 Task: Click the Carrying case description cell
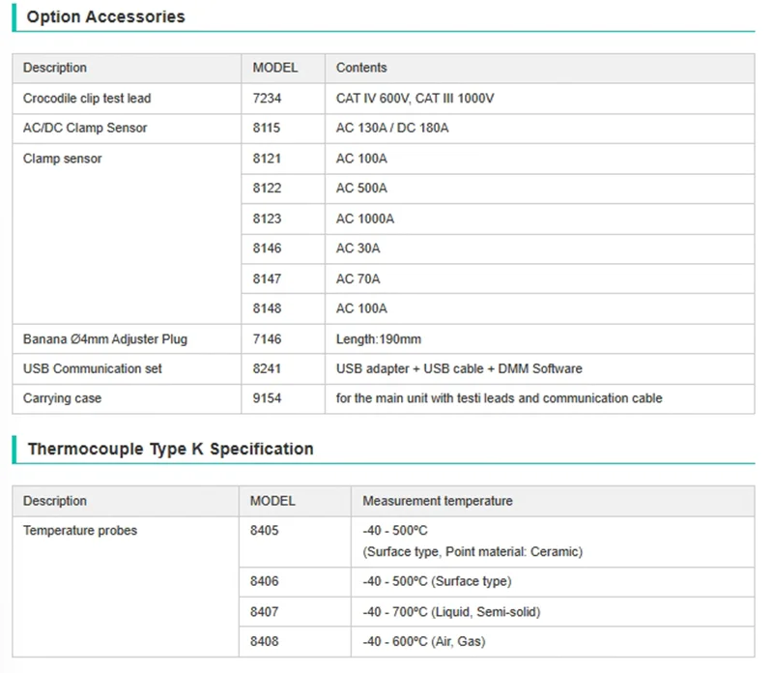[62, 398]
